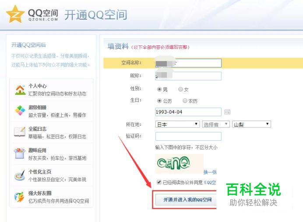This screenshot has height=222, width=303.
Task: Open the 日本 country dropdown
Action: tap(177, 124)
